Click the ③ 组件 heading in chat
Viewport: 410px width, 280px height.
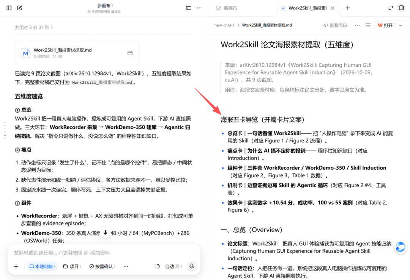[x=23, y=203]
